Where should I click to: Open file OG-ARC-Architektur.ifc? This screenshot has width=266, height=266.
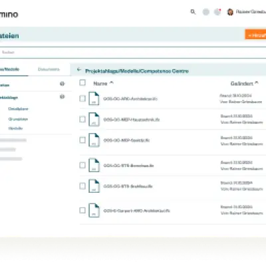130,98
